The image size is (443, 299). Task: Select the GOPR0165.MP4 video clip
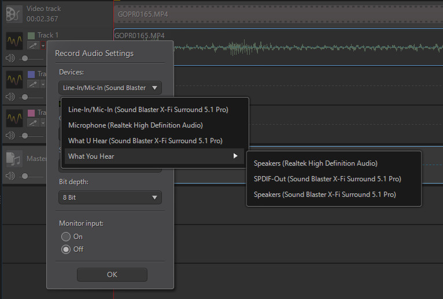pos(278,13)
